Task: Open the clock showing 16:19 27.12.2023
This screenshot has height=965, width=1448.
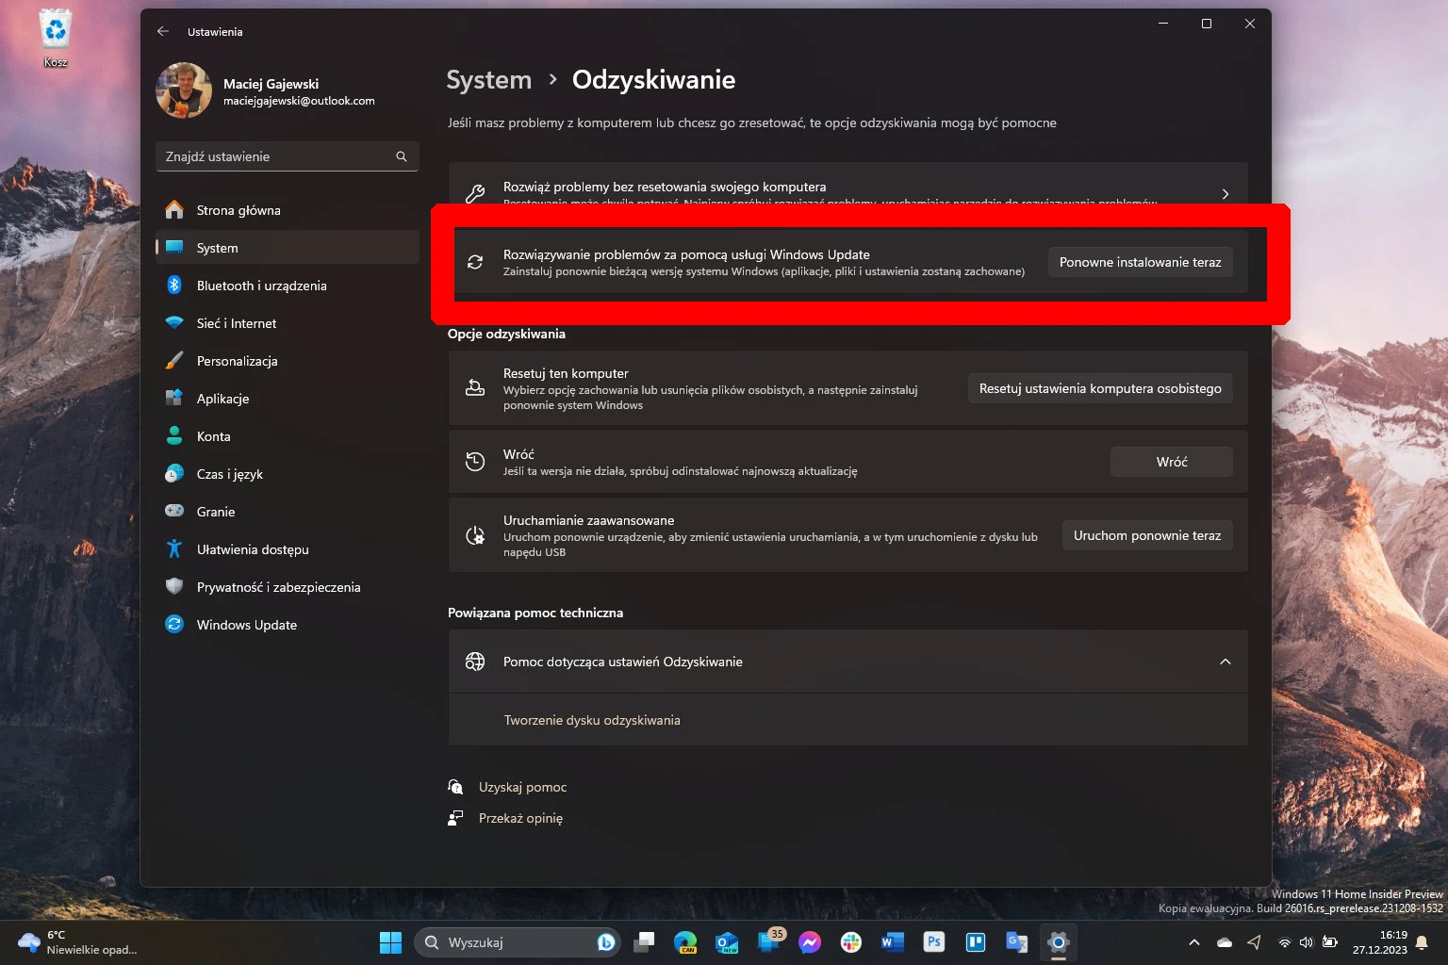Action: [1379, 942]
